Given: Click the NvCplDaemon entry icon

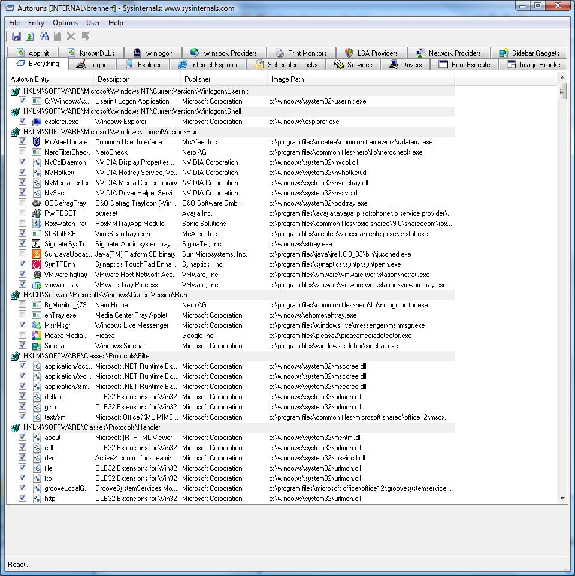Looking at the screenshot, I should tap(37, 162).
